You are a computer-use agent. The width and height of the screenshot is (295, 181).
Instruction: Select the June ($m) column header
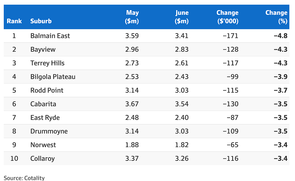coord(182,17)
